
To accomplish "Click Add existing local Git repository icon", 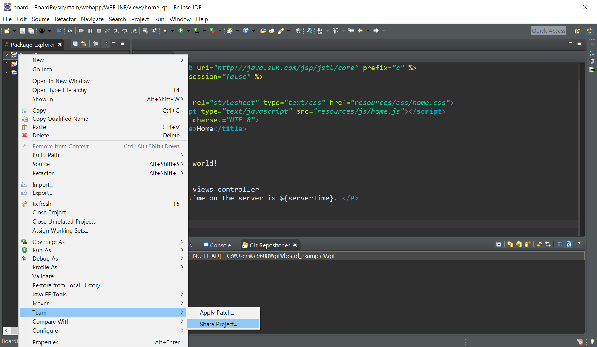I will (510, 244).
